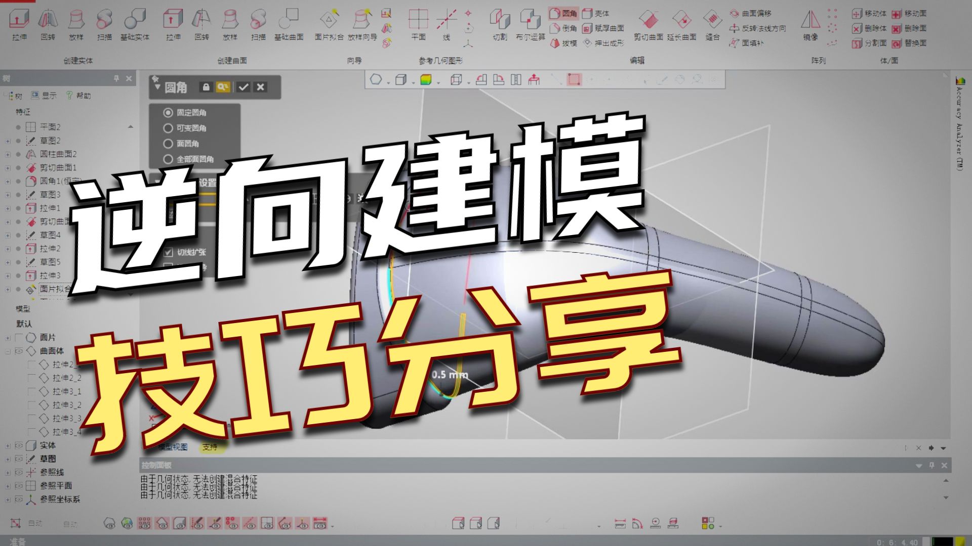
Task: Select the 可变圆角 radio option
Action: [168, 128]
